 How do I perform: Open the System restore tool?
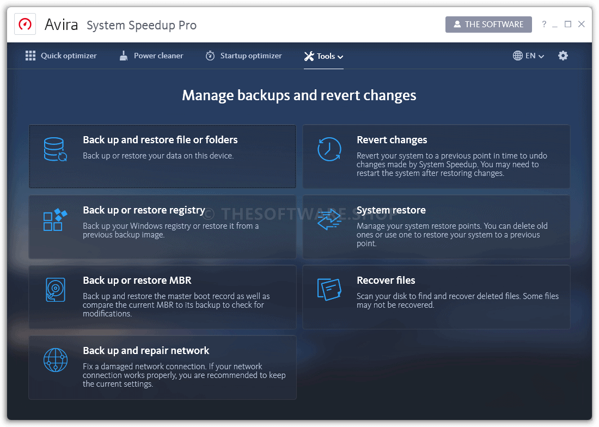pos(436,227)
